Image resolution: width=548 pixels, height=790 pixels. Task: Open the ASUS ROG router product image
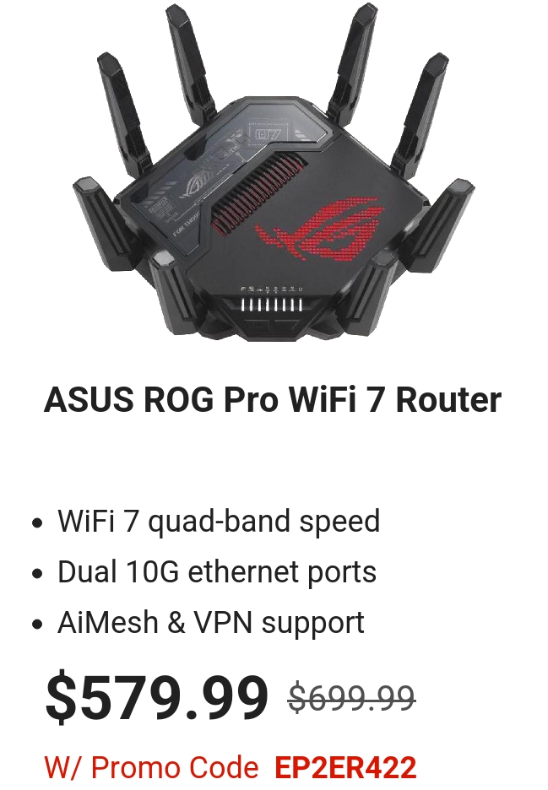tap(274, 172)
